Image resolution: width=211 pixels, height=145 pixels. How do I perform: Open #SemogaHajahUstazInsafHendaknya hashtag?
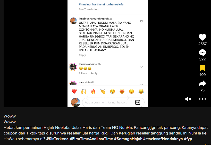pyautogui.click(x=148, y=139)
